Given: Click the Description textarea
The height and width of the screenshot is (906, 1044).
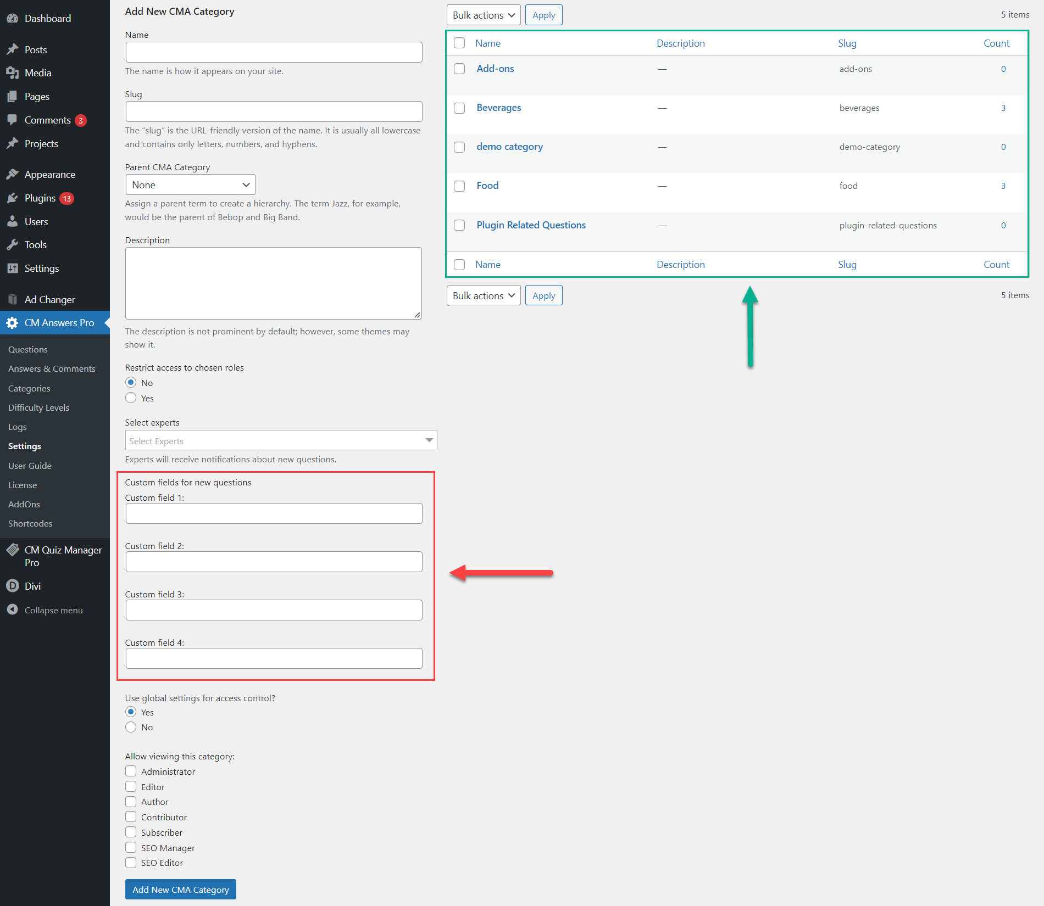Looking at the screenshot, I should point(274,283).
